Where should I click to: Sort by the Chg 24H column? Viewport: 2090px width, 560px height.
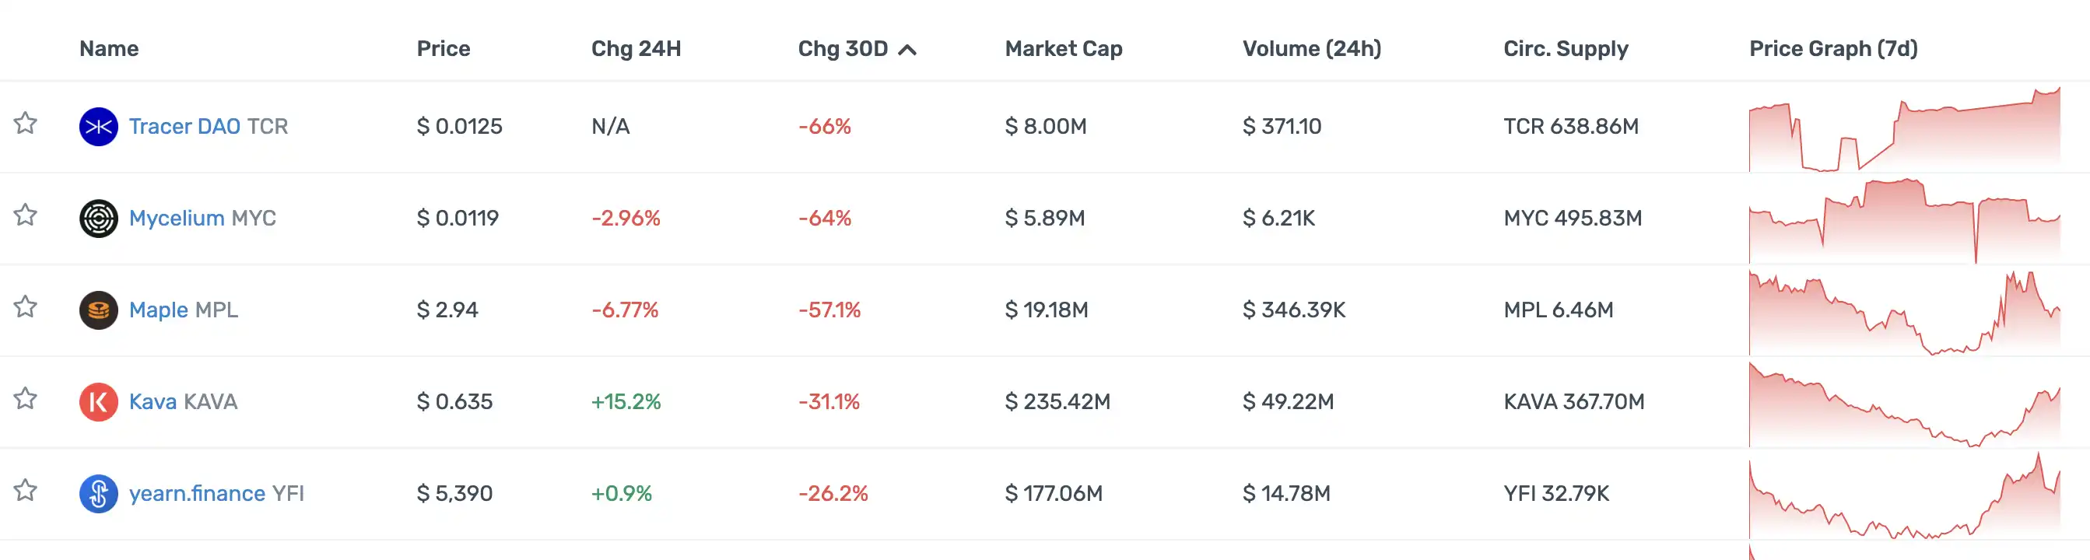(x=635, y=49)
